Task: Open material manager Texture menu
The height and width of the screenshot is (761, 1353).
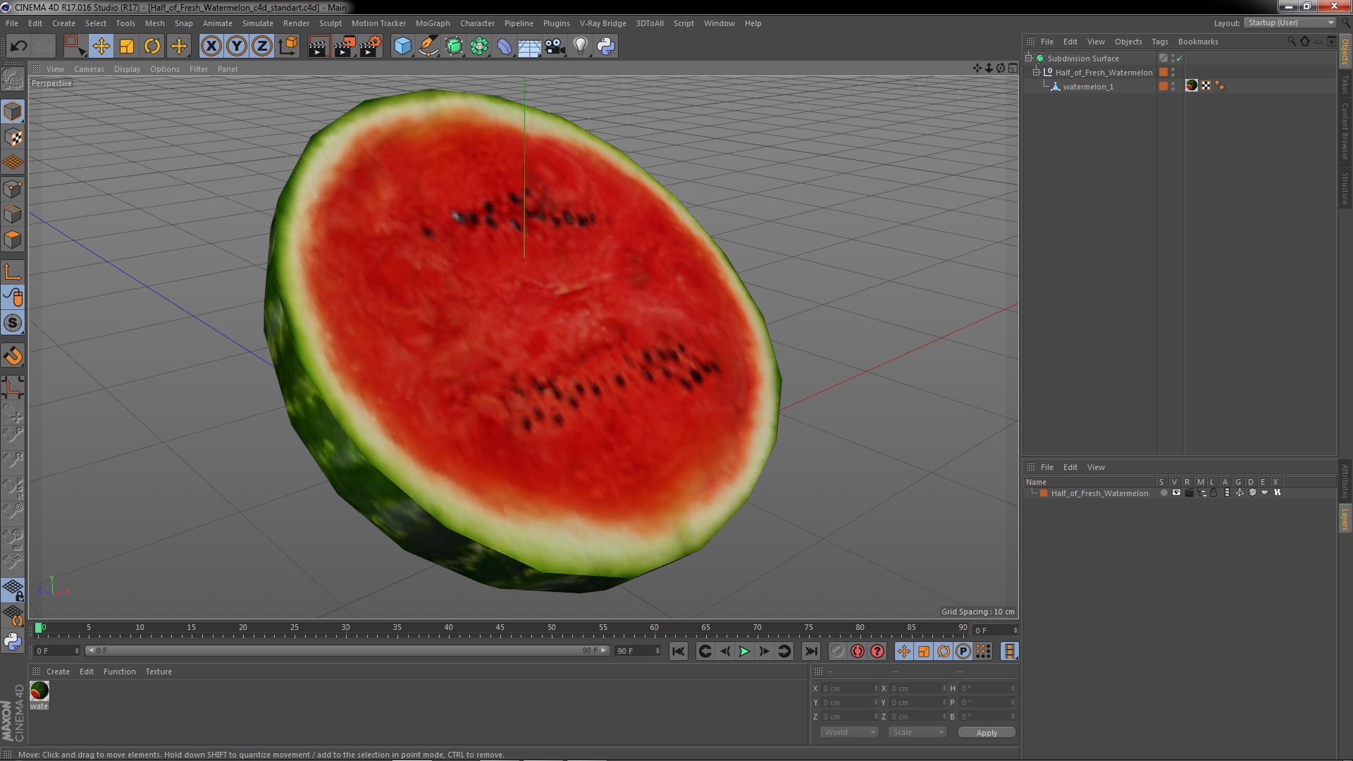Action: click(158, 672)
